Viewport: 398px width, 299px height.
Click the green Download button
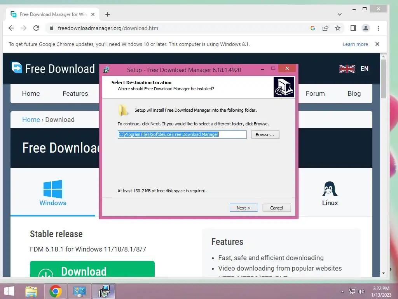pos(92,269)
